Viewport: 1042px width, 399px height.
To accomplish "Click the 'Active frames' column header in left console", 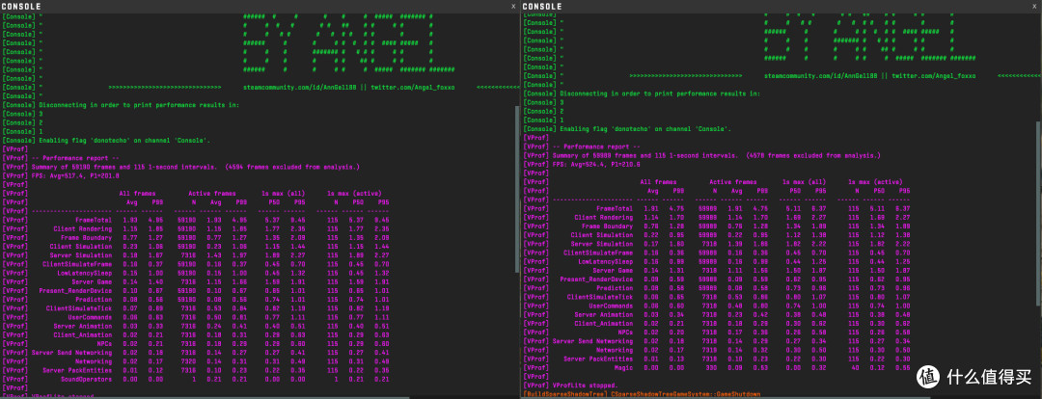I will coord(212,193).
